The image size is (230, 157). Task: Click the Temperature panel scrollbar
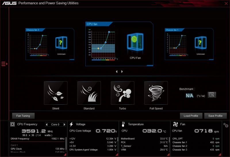pyautogui.click(x=169, y=140)
